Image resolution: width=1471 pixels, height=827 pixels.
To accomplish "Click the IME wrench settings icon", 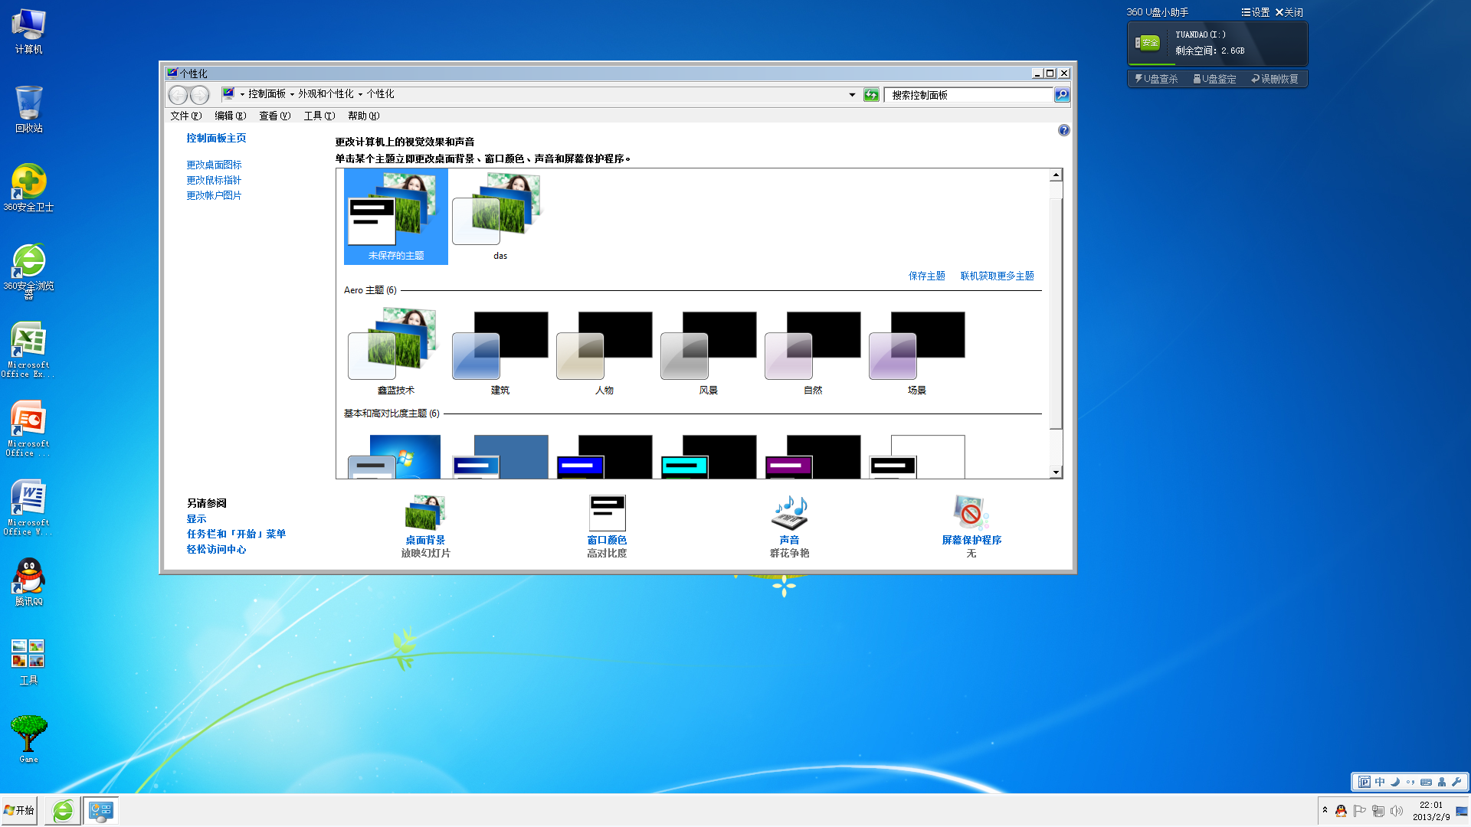I will pos(1456,782).
